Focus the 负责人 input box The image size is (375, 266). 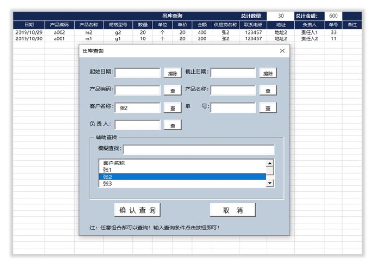point(137,125)
